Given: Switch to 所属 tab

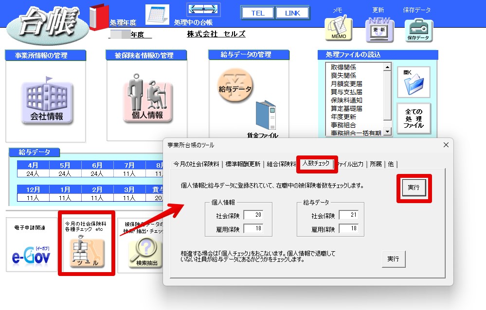Looking at the screenshot, I should point(376,164).
